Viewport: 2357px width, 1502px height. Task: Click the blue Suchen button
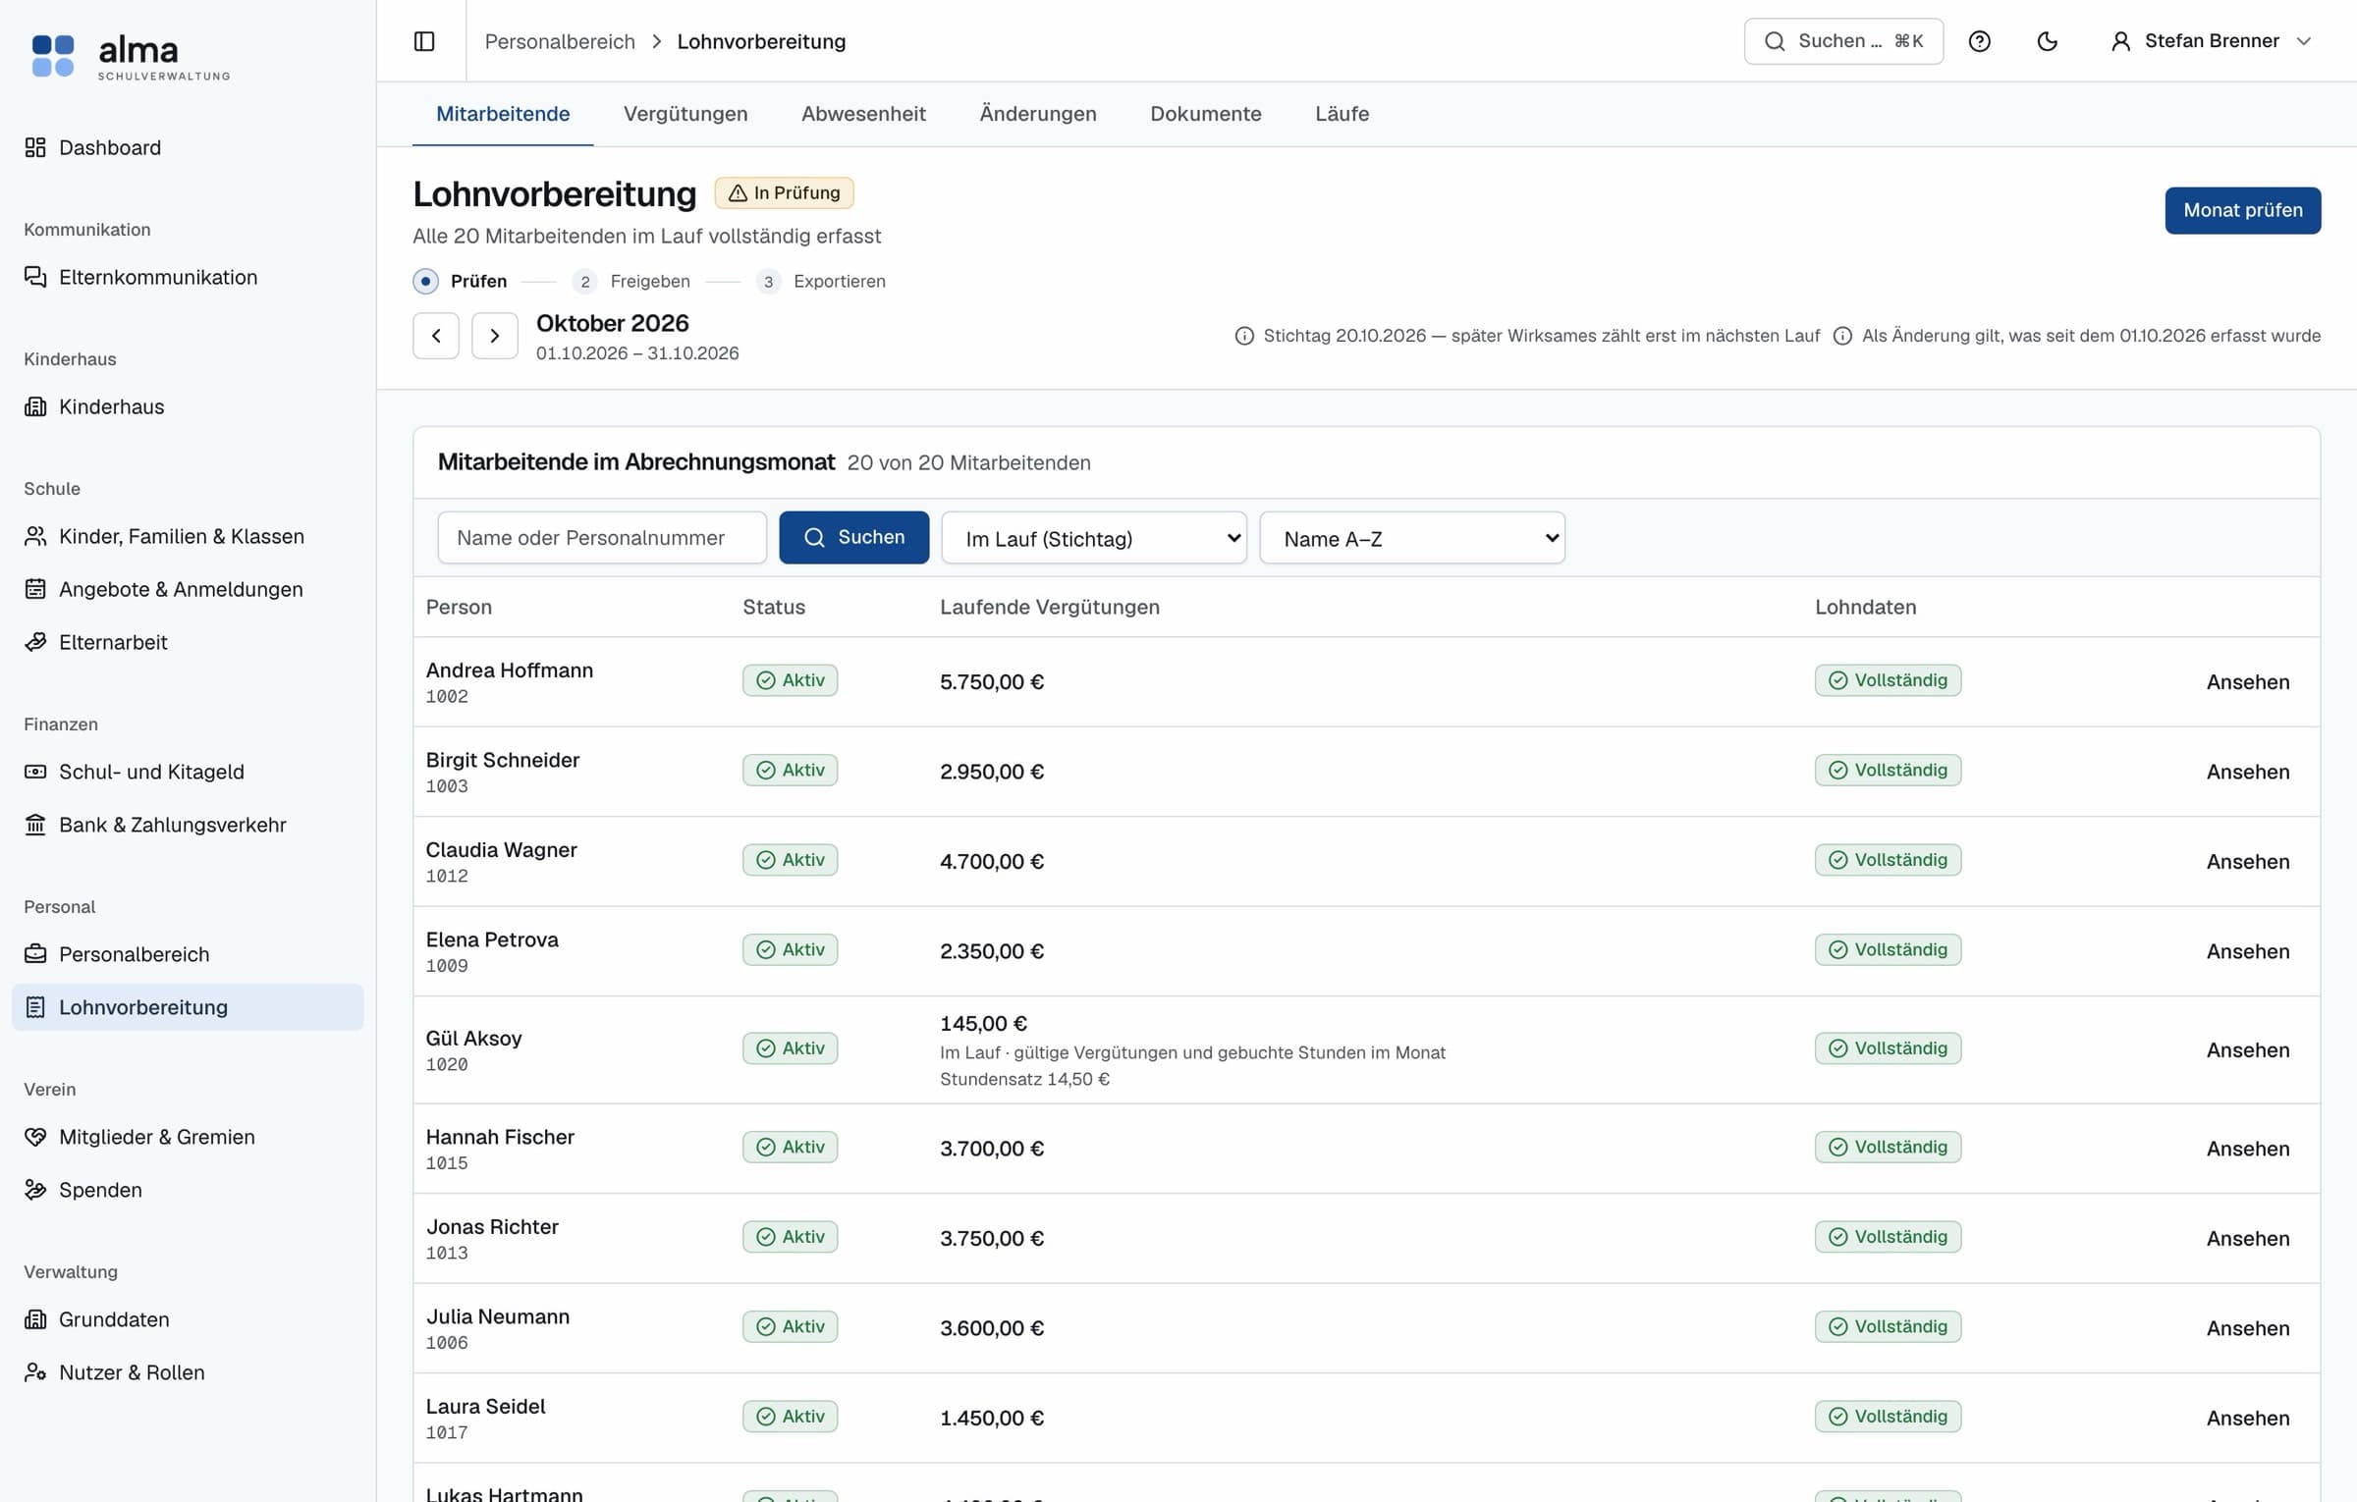pos(854,538)
